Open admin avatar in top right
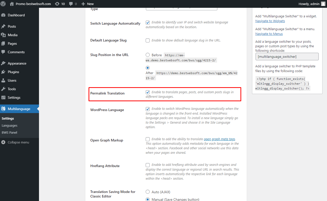Screen dimensions: 327x201 [323, 4]
